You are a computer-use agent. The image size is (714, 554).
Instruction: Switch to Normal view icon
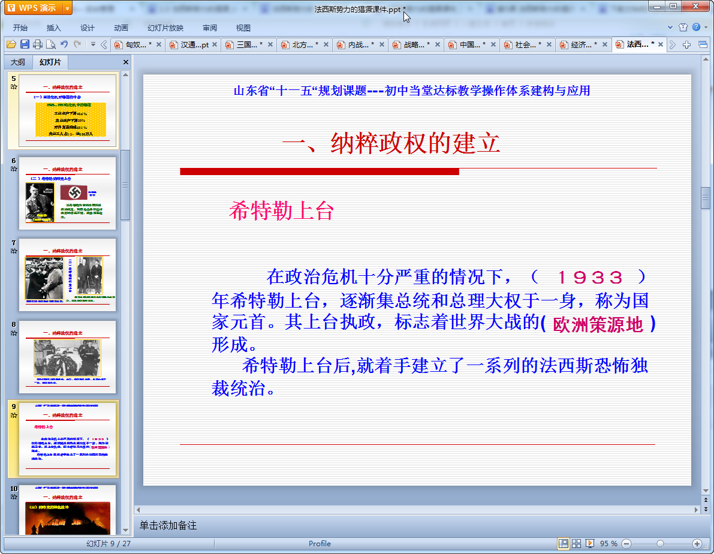click(564, 544)
